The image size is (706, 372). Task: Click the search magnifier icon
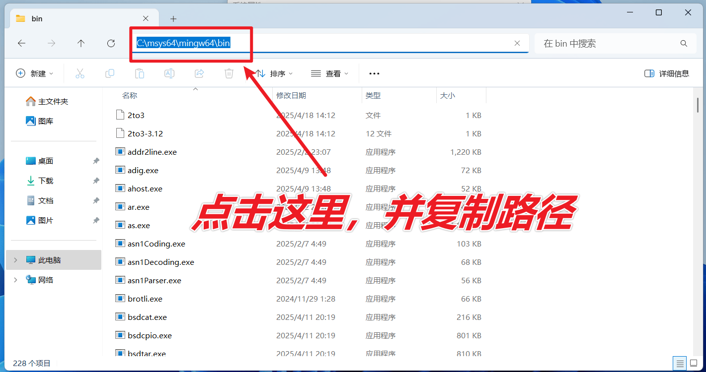684,44
